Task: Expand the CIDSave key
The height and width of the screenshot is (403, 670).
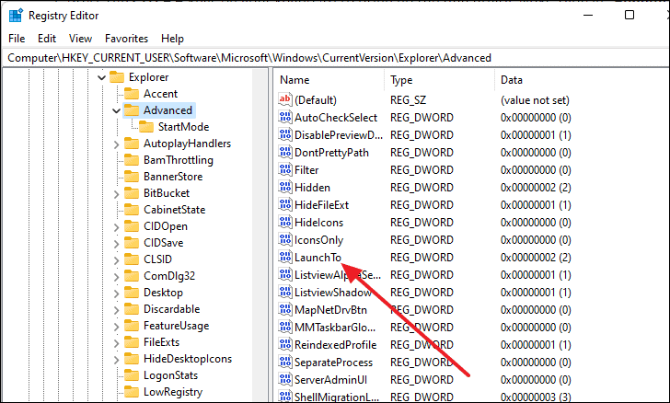Action: pos(116,244)
